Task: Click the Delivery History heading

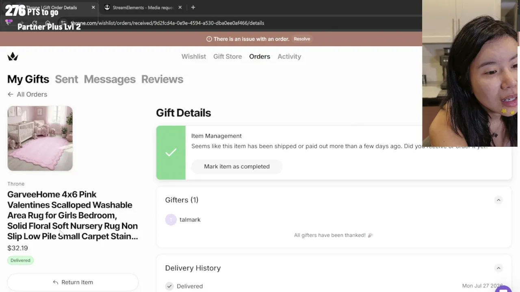Action: coord(193,268)
